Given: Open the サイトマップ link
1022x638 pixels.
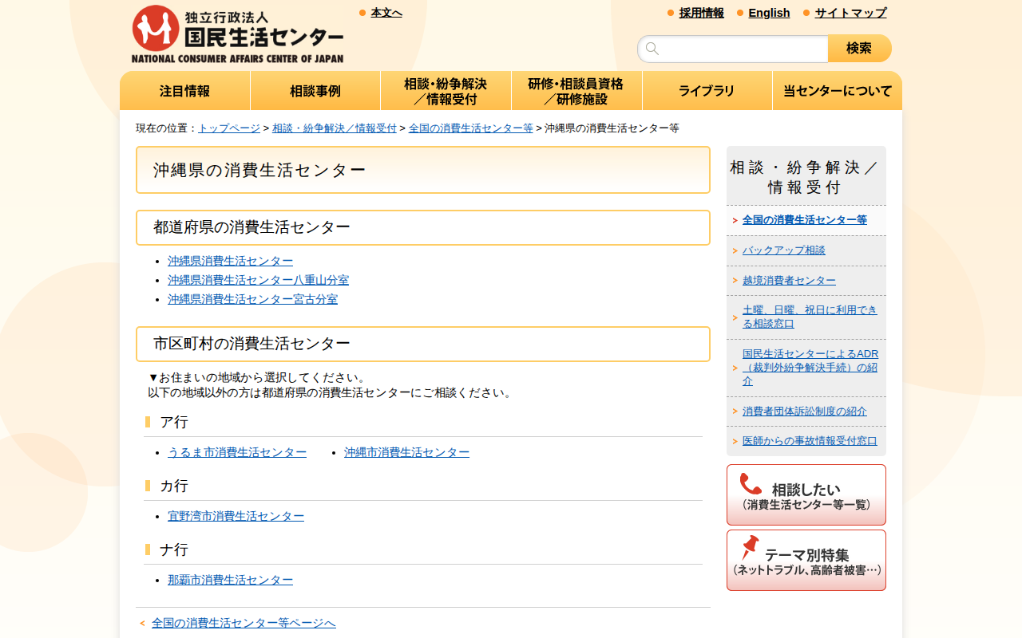Looking at the screenshot, I should click(x=849, y=13).
